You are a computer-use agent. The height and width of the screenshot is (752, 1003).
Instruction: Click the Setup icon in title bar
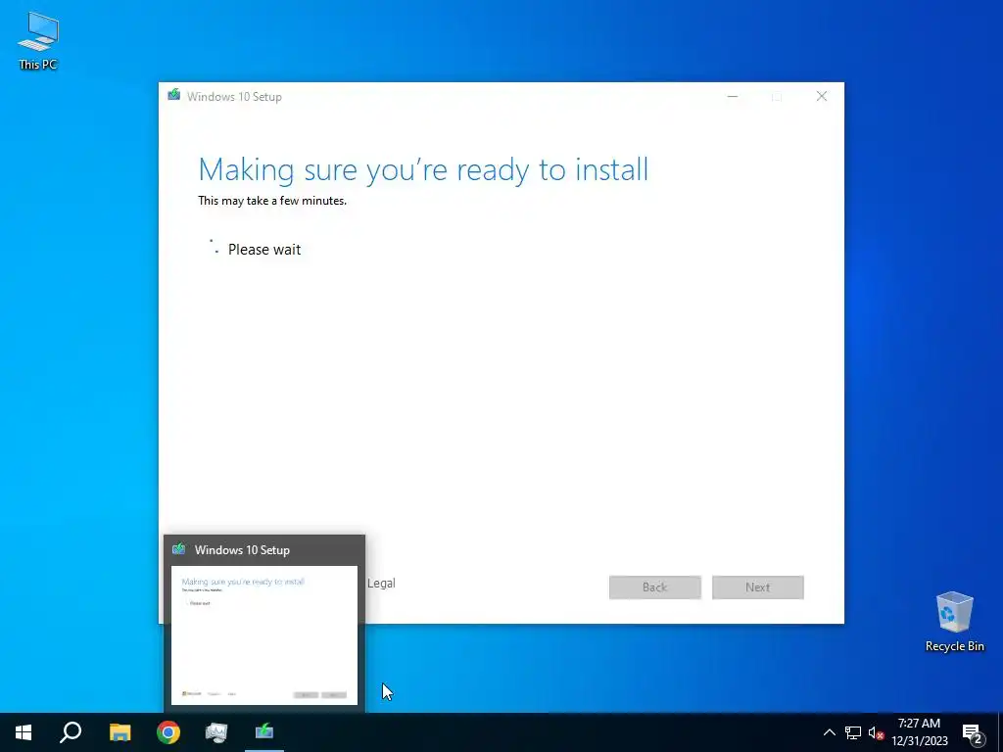174,95
